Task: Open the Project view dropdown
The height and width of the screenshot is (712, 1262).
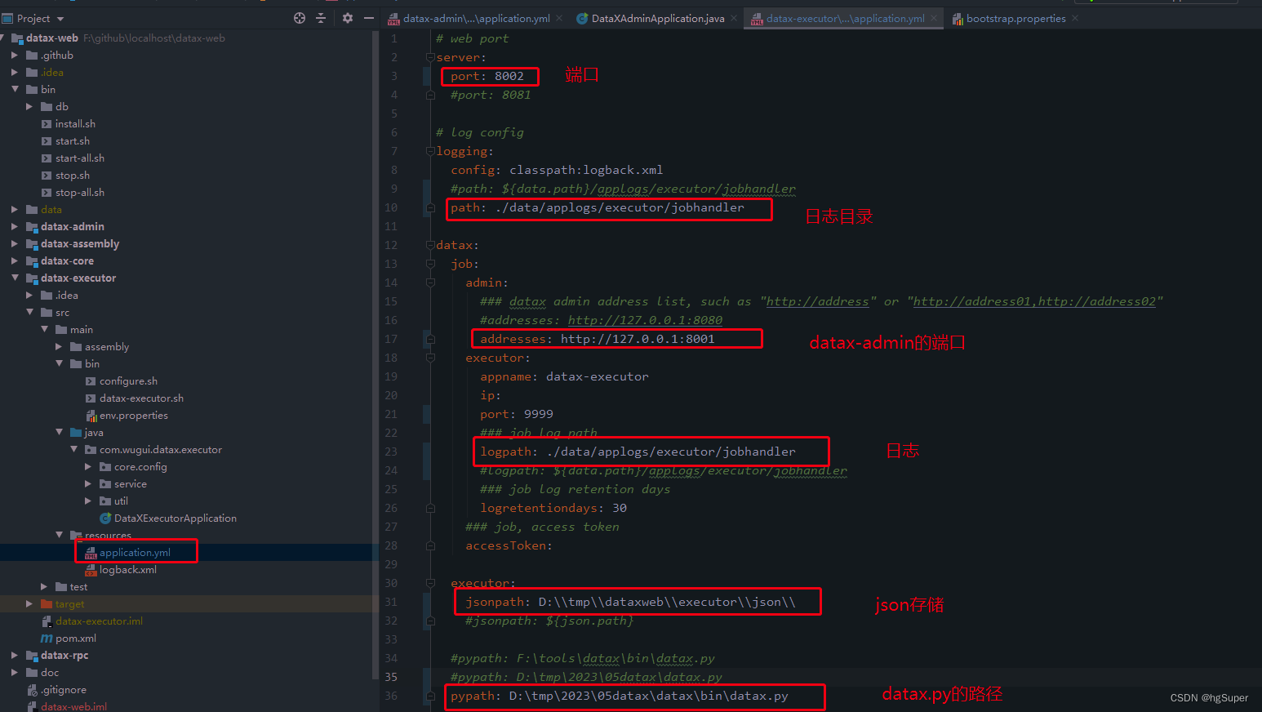Action: click(x=60, y=19)
